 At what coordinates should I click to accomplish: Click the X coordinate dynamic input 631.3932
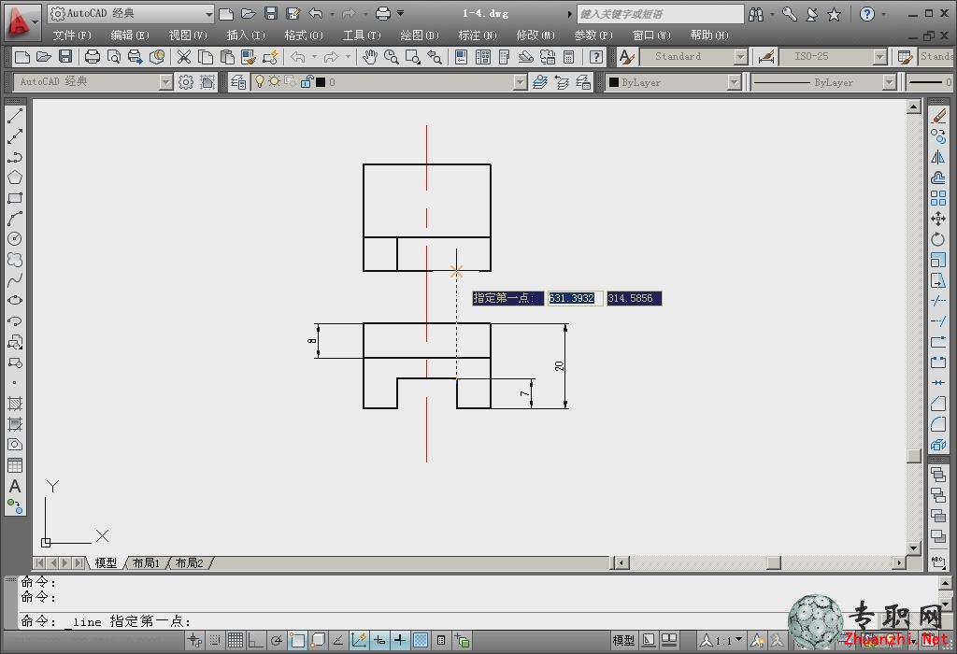coord(575,298)
